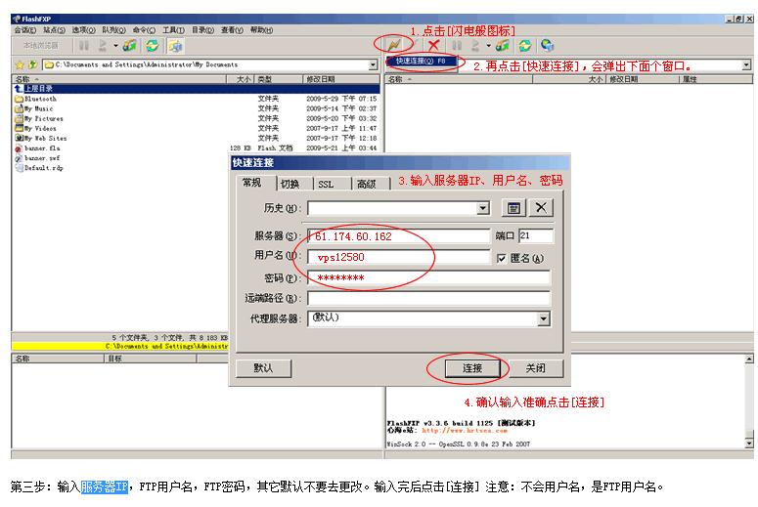Switch to the SSL tab
Screen dimensions: 758x507
pos(326,184)
